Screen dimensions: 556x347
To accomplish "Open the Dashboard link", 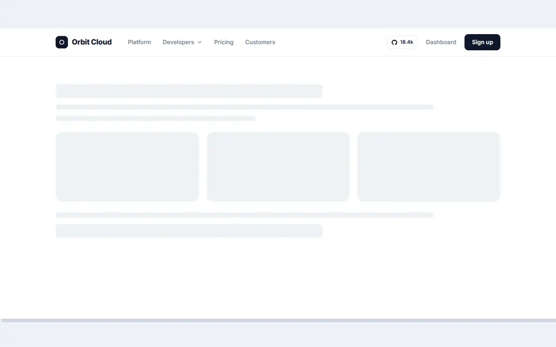I will 441,42.
